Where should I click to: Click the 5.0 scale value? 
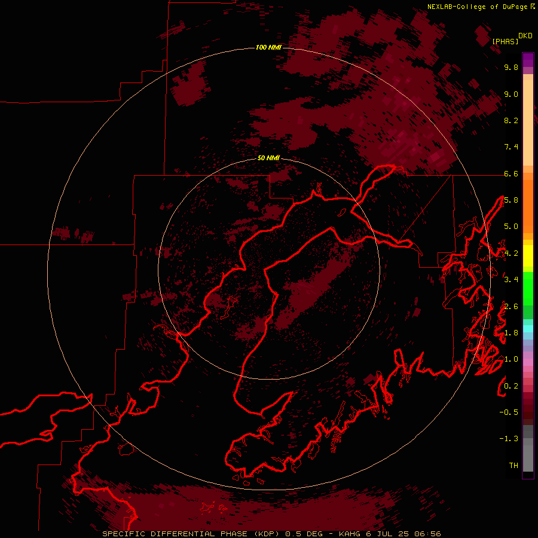[x=511, y=227]
